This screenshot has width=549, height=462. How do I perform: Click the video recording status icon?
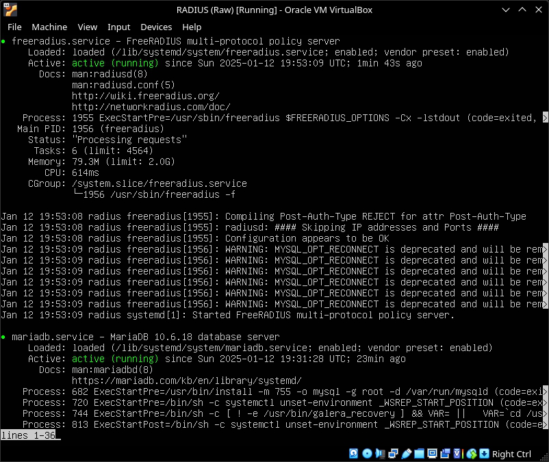click(446, 454)
